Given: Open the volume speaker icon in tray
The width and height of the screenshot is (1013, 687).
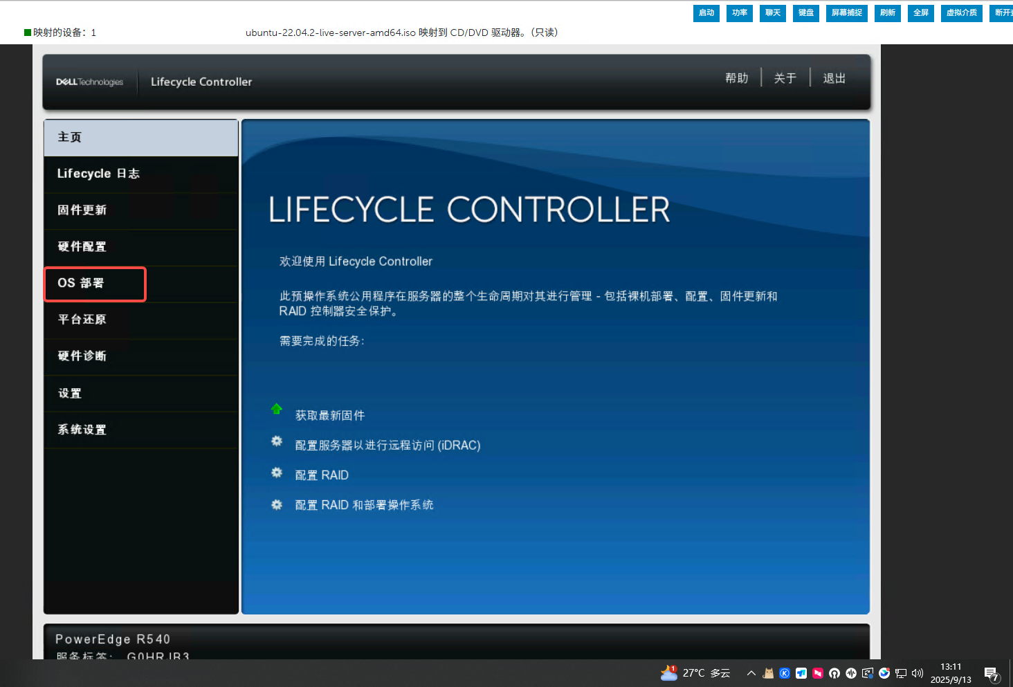Looking at the screenshot, I should pos(918,673).
